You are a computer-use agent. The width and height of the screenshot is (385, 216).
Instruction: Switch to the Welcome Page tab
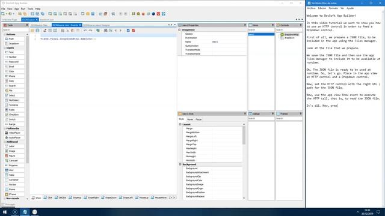pyautogui.click(x=10, y=20)
